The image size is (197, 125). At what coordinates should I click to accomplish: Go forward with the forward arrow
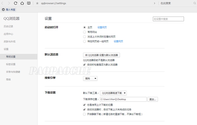click(x=9, y=3)
